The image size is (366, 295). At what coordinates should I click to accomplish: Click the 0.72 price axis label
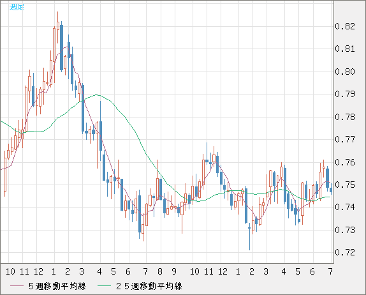pos(345,252)
